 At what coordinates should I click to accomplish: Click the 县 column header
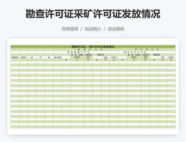tap(49, 57)
